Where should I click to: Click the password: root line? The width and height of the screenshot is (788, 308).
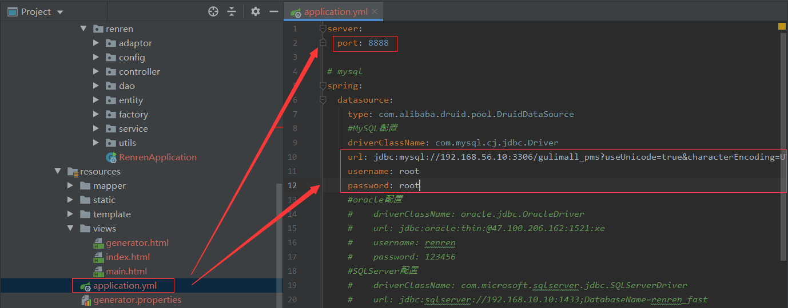point(383,185)
